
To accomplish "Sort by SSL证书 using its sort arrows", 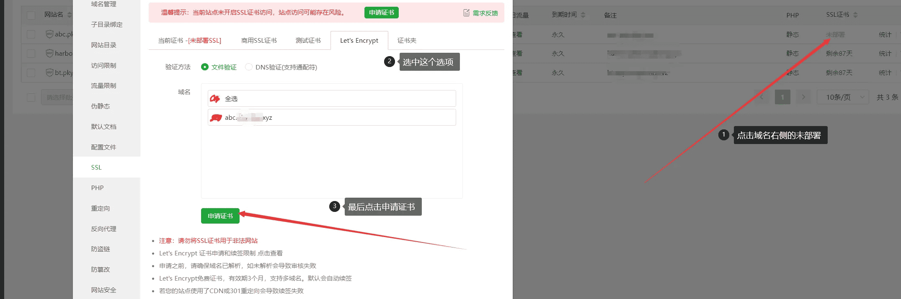I will [x=855, y=15].
